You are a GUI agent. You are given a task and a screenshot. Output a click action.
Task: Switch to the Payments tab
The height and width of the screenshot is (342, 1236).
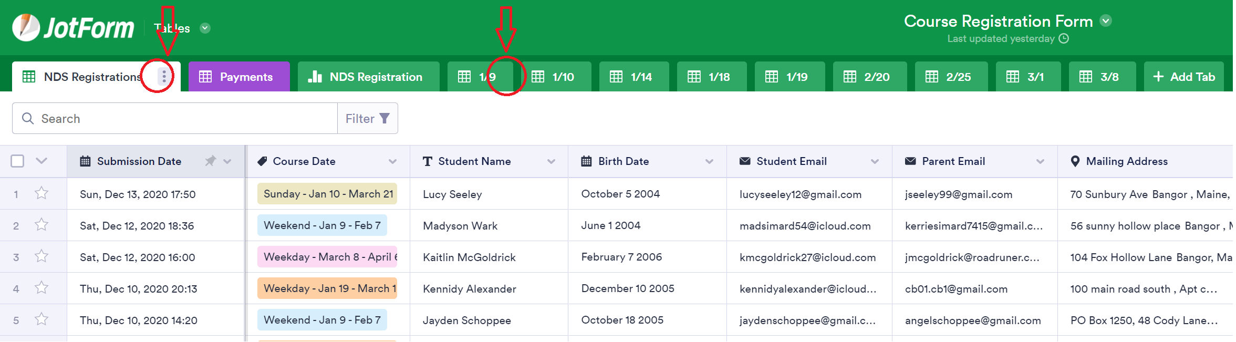click(x=239, y=76)
